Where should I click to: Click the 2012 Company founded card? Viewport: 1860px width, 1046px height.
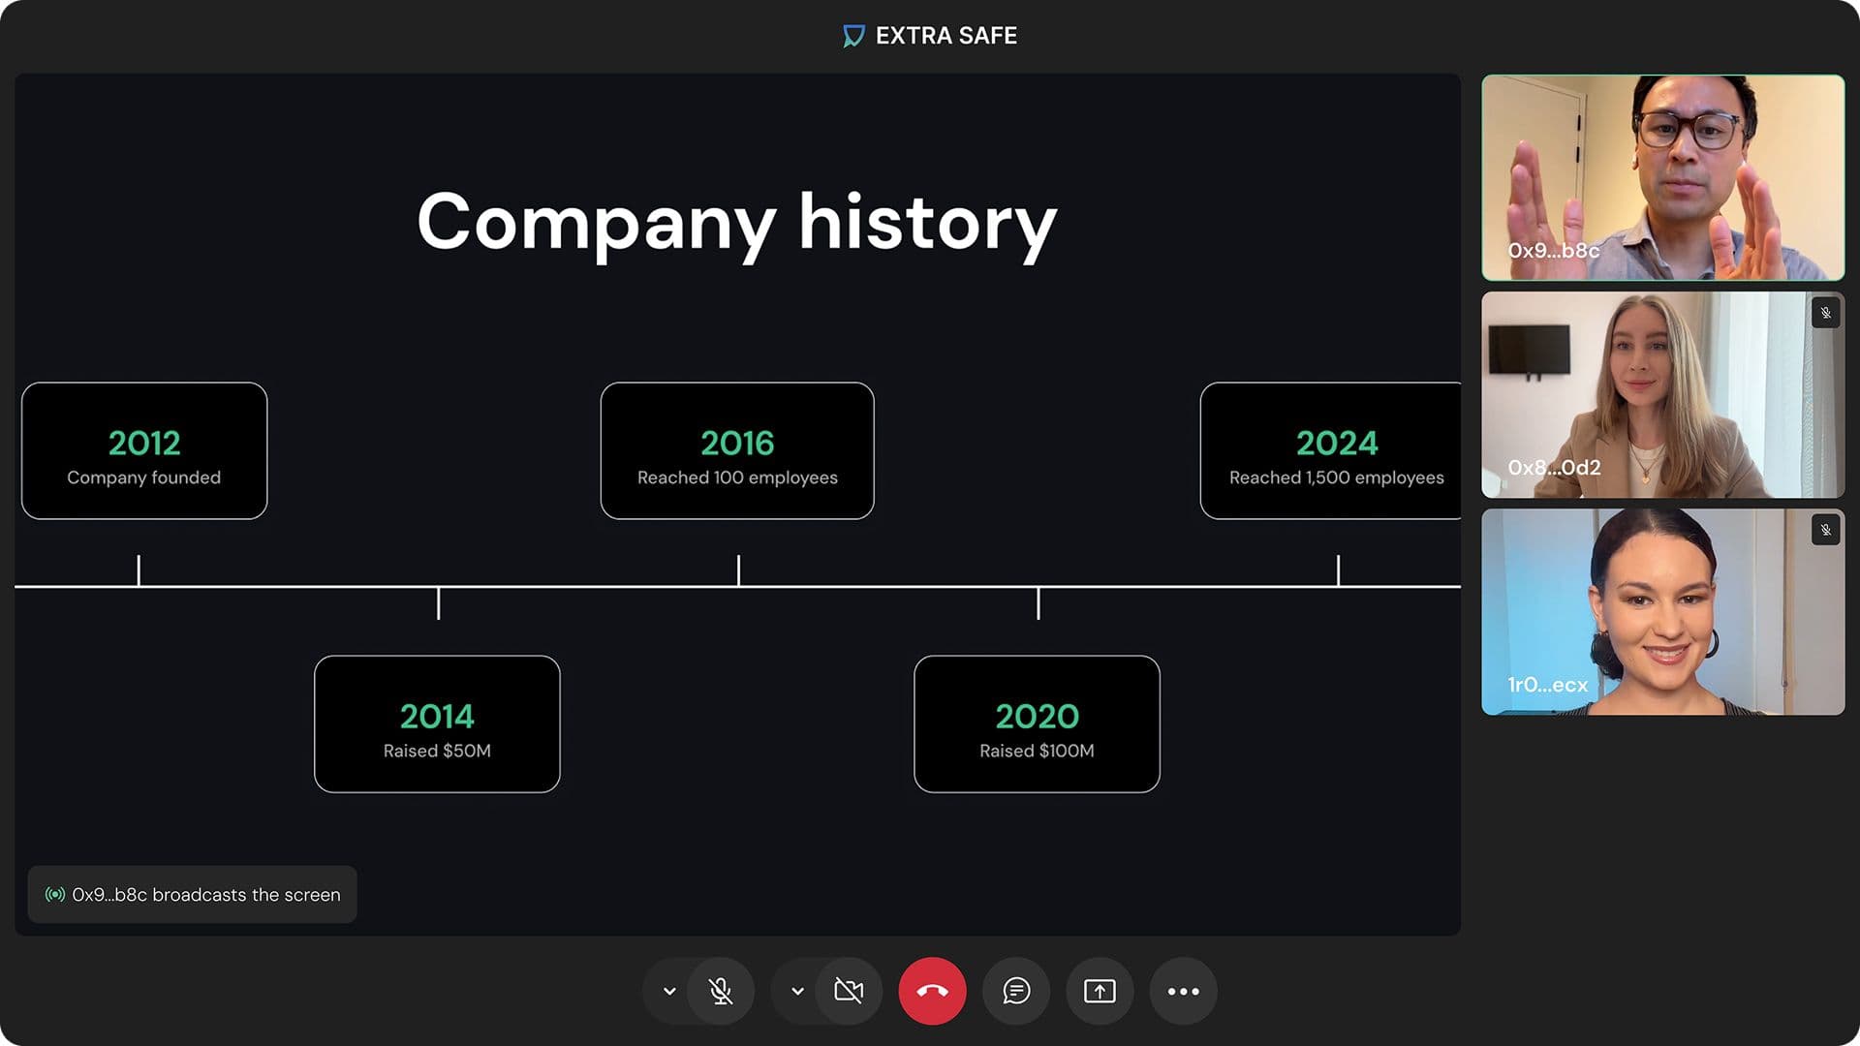tap(144, 450)
